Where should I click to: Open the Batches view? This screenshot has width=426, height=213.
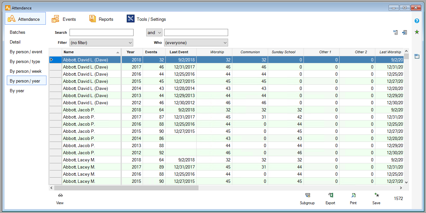[18, 32]
